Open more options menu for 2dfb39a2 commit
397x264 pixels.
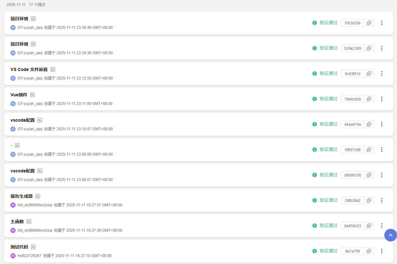[x=382, y=200]
